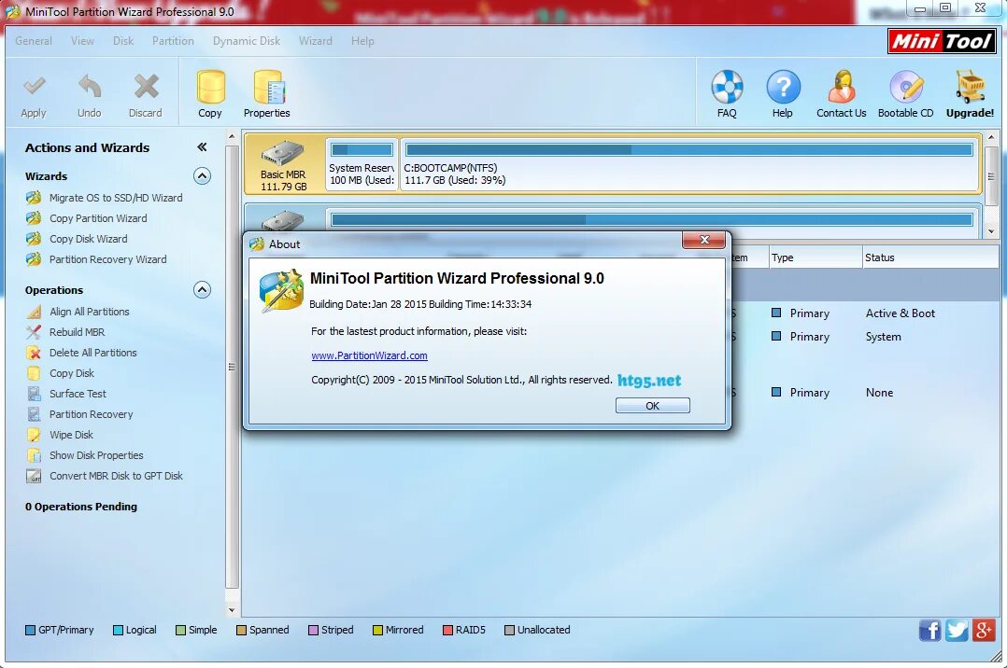Open the FAQ lifebuoy icon

[x=727, y=87]
